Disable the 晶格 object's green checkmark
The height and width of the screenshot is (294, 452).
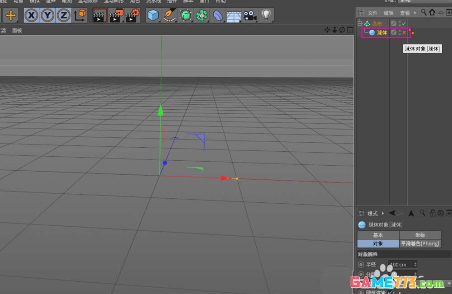click(403, 23)
